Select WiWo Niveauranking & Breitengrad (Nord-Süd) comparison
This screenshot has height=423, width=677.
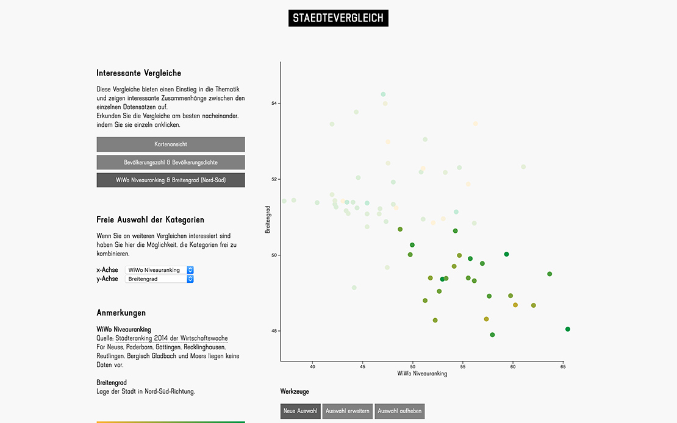[x=171, y=180]
